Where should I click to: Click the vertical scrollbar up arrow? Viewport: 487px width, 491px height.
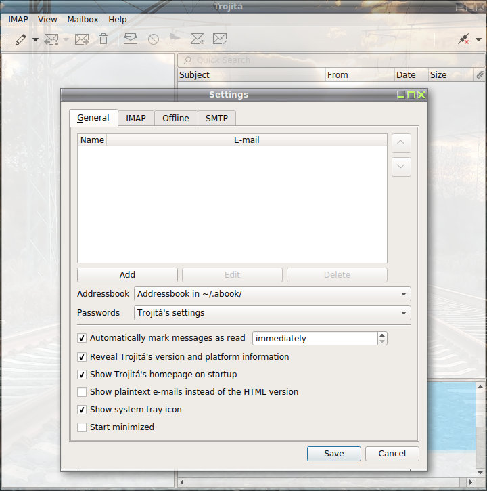pos(480,387)
